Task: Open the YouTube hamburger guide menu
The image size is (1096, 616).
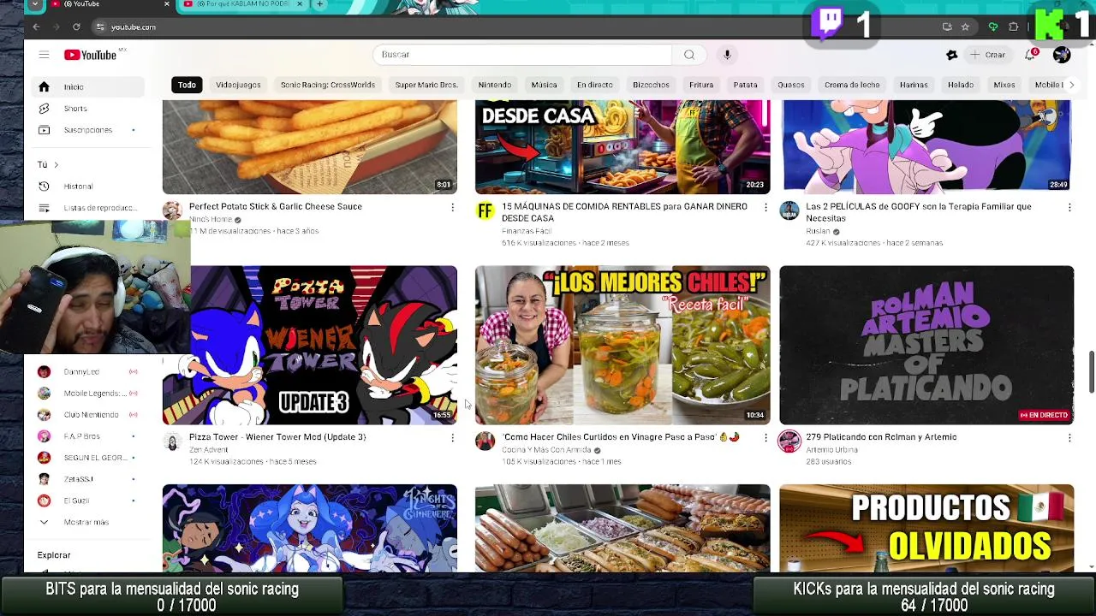Action: [x=44, y=55]
